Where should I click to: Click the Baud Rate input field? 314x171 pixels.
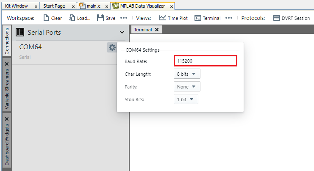pos(205,61)
